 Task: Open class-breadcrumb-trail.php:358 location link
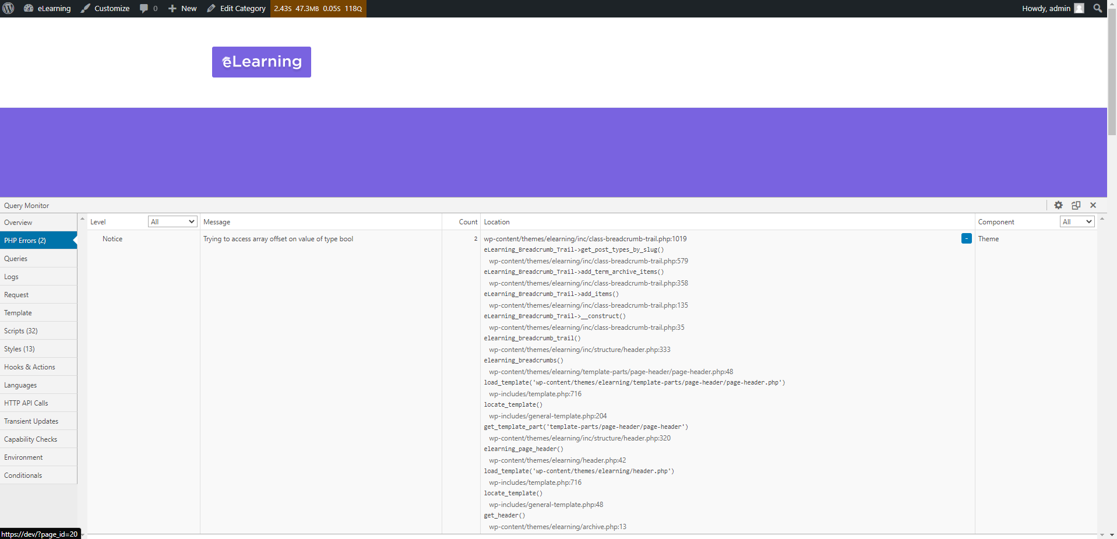[x=589, y=283]
